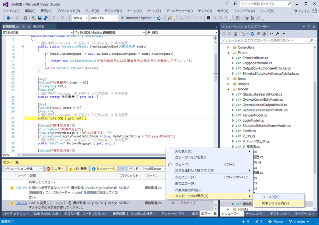The height and width of the screenshot is (225, 319).
Task: Toggle the 0 メッセージ messages filter
Action: tap(104, 169)
